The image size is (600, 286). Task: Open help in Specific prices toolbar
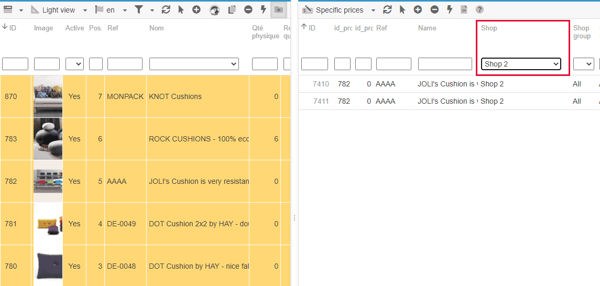click(479, 10)
